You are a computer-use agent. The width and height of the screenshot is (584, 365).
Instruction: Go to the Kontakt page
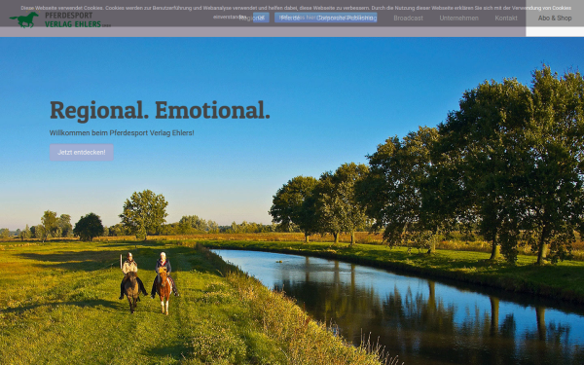tap(506, 18)
